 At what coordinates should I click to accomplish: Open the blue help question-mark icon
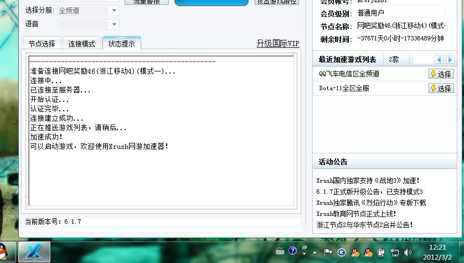[x=292, y=251]
